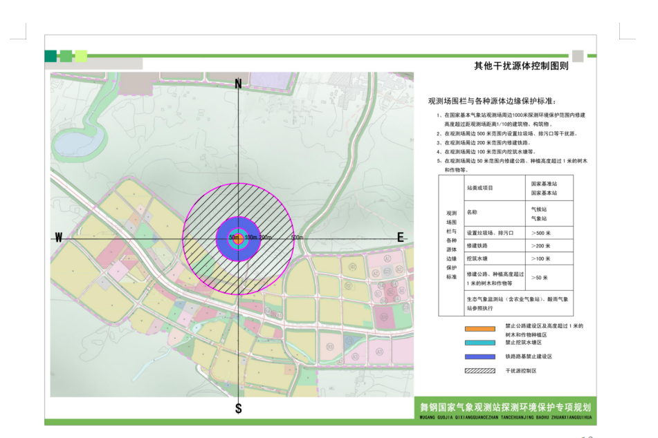The height and width of the screenshot is (438, 658).
Task: Select the >500 米 table cell
Action: [540, 232]
